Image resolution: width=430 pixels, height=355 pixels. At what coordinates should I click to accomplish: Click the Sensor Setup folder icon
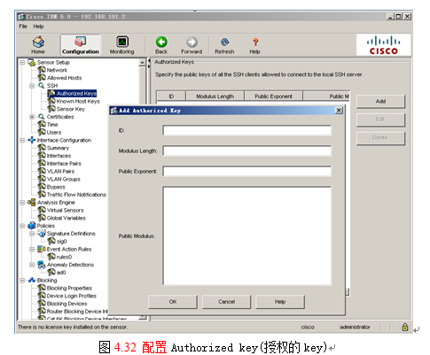32,62
